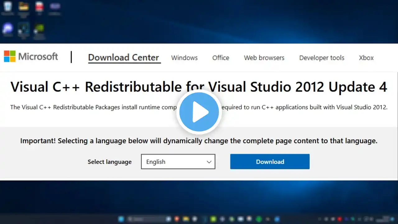Click the Microsoft logo
Image resolution: width=398 pixels, height=224 pixels.
point(31,57)
